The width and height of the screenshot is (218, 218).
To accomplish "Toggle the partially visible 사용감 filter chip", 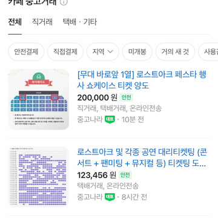I will click(208, 52).
